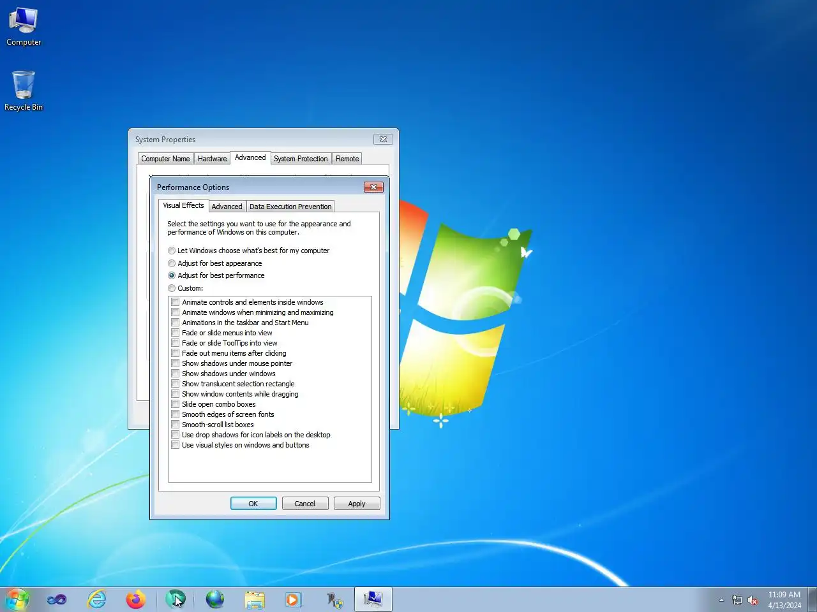Open Windows Explorer folder icon on taskbar
The width and height of the screenshot is (817, 612).
coord(255,599)
